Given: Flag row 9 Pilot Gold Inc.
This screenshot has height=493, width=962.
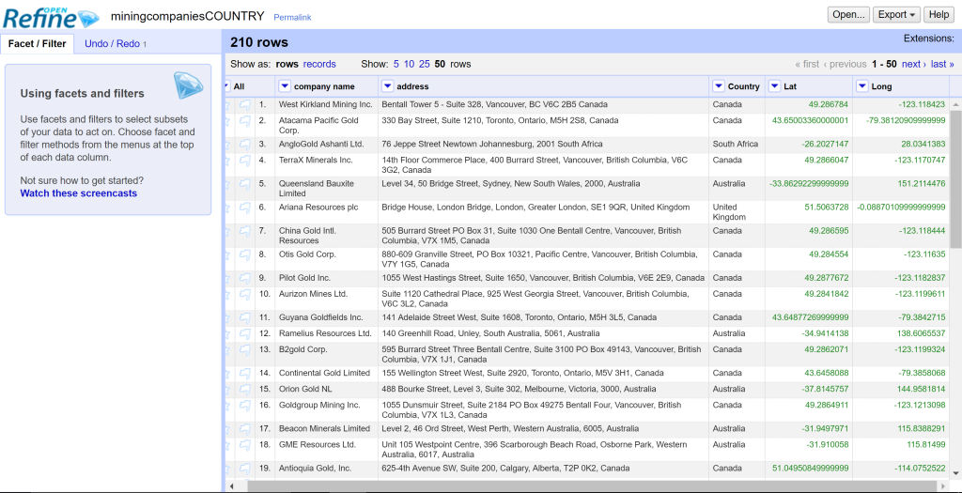Looking at the screenshot, I should (x=245, y=278).
